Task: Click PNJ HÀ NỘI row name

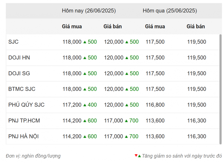Action: coord(24,136)
